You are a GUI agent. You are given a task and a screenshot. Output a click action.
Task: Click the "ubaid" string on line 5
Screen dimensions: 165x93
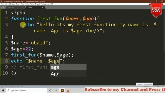[38, 43]
